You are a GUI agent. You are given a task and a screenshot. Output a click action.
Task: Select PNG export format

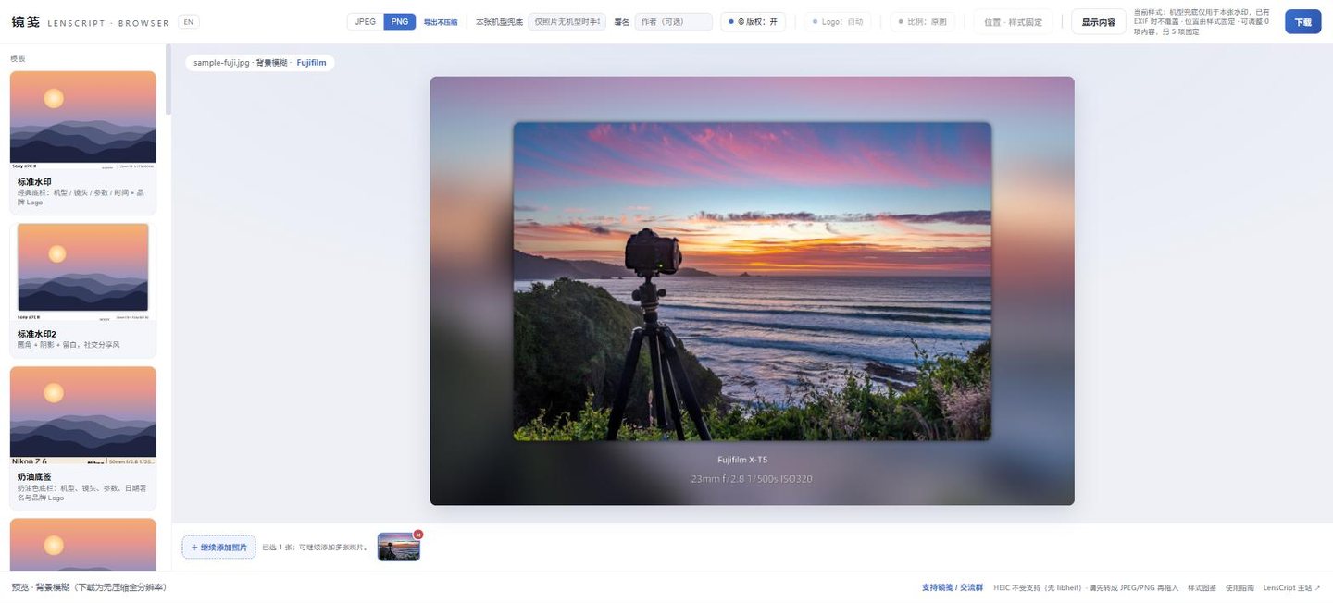pos(400,21)
